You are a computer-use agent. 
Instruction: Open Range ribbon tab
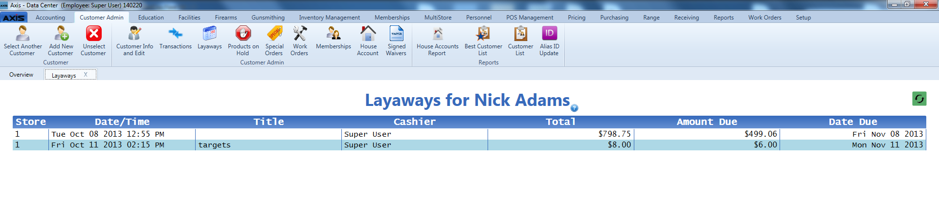[x=651, y=18]
